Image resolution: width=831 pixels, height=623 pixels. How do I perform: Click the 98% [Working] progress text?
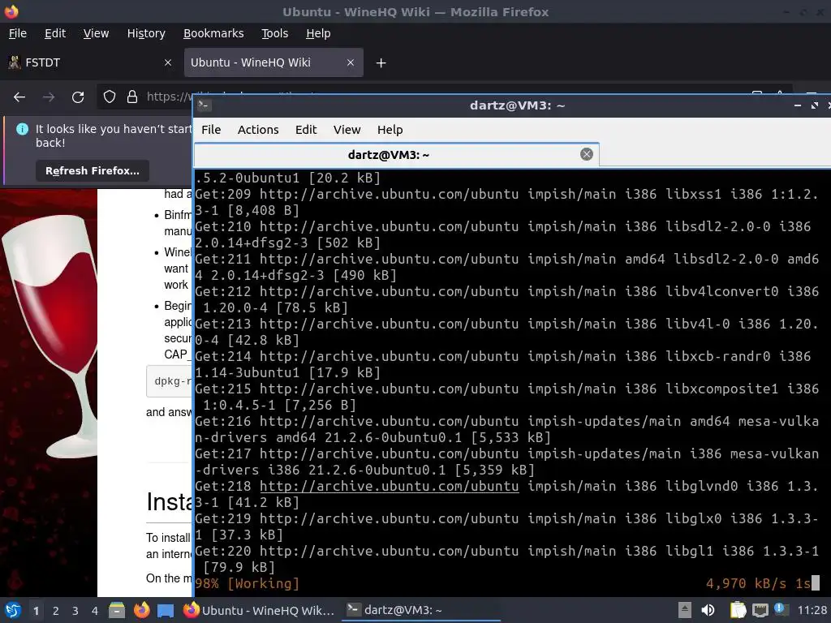(x=247, y=584)
